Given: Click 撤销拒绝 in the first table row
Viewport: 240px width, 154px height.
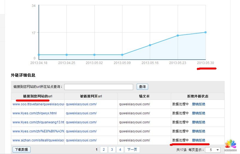Looking at the screenshot, I should tap(198, 104).
